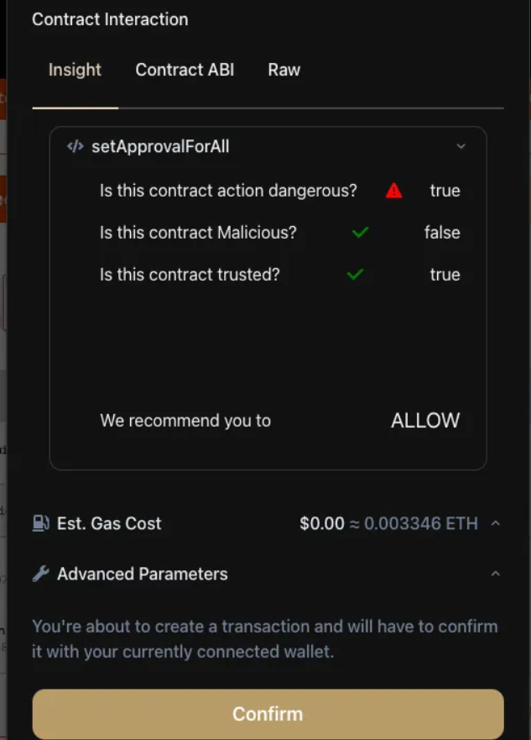Collapse the setApprovalForAll section chevron
Viewport: 531px width, 740px height.
(x=461, y=146)
